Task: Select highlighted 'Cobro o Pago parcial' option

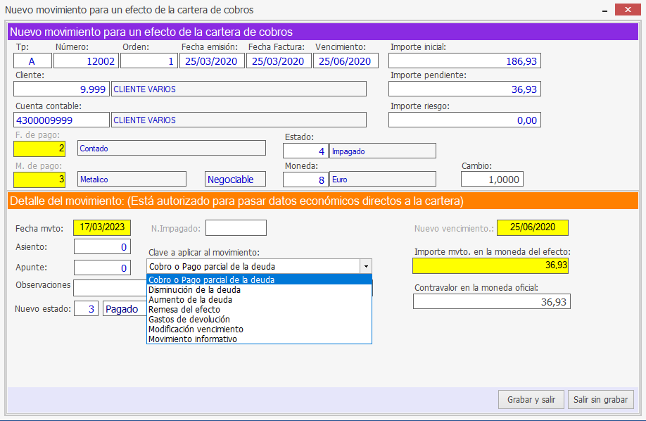Action: tap(211, 279)
